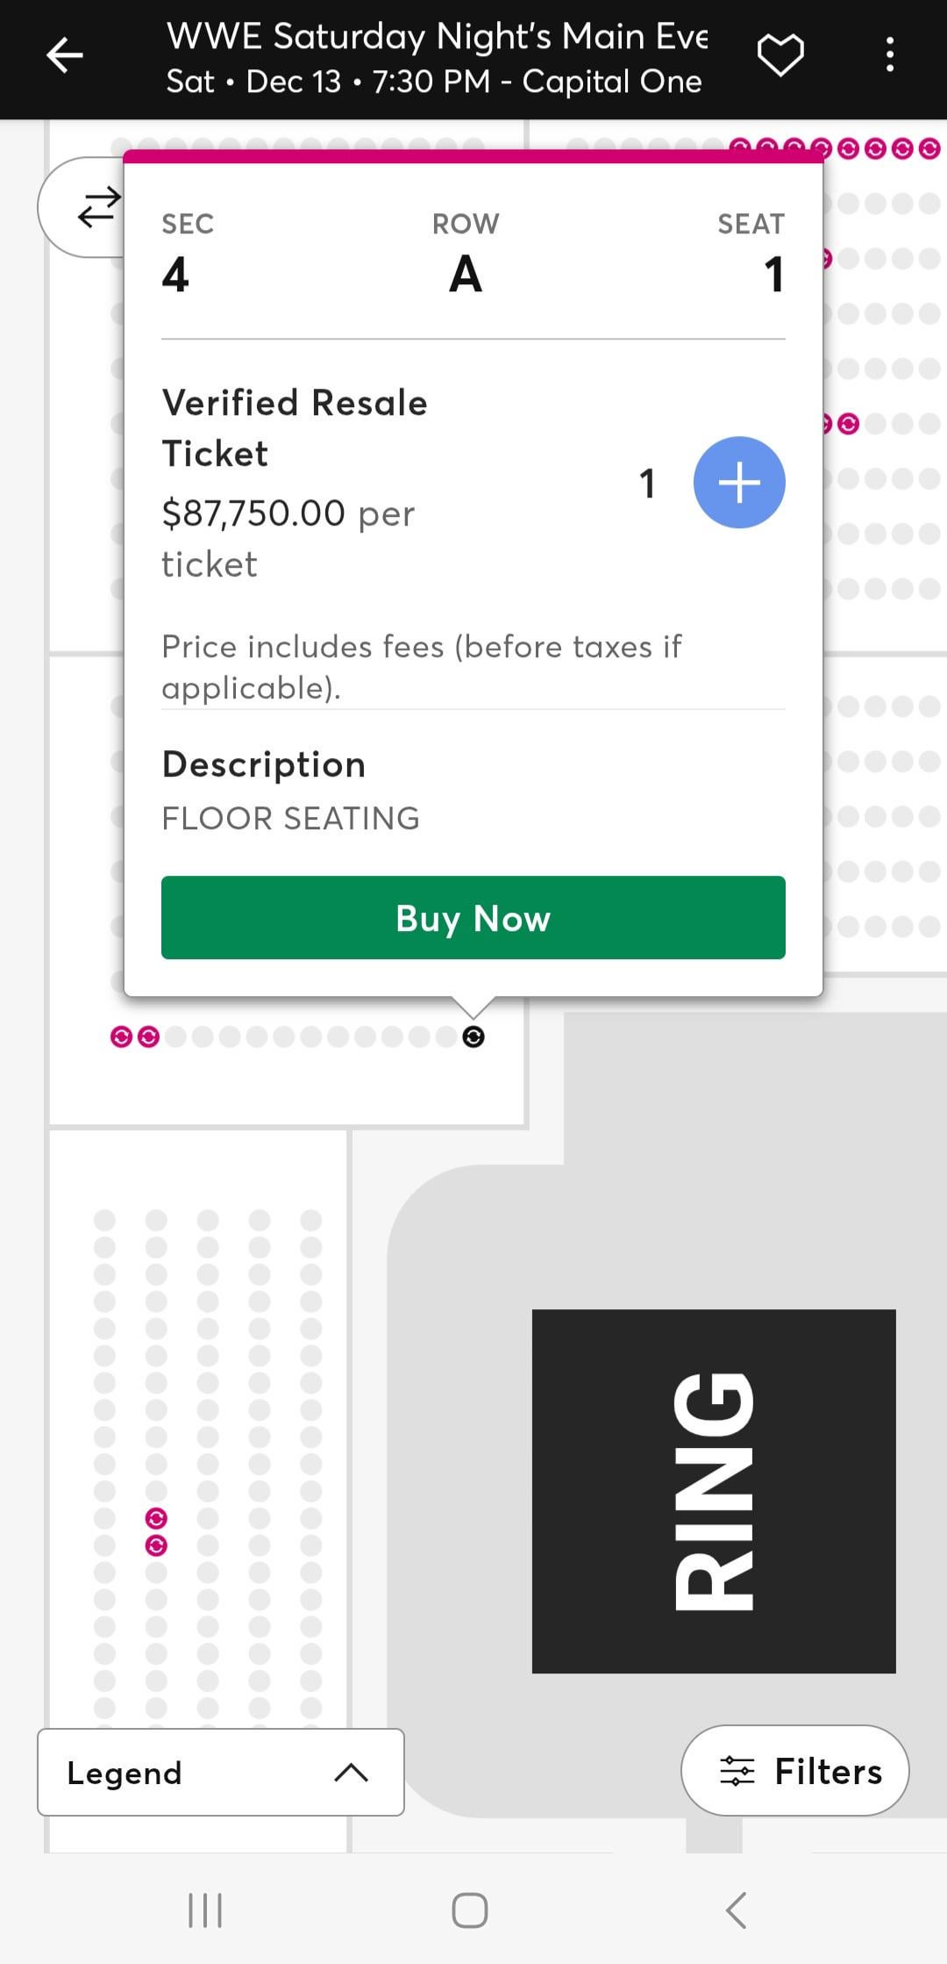The width and height of the screenshot is (947, 1964).
Task: Select the black selected seat marker
Action: point(473,1037)
